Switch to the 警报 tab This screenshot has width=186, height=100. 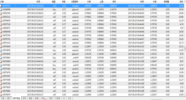tap(31, 98)
